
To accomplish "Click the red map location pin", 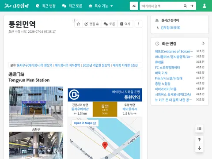I will click(105, 146).
